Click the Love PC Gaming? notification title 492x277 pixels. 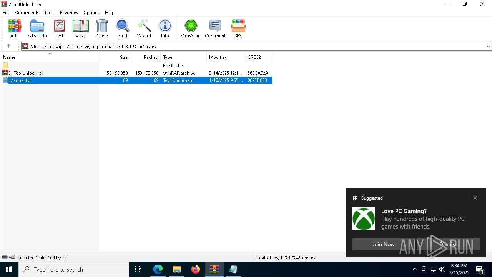click(404, 211)
